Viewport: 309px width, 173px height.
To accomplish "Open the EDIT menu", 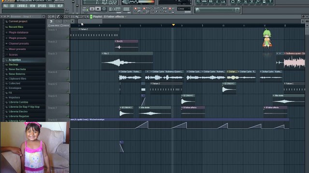I will [13, 6].
